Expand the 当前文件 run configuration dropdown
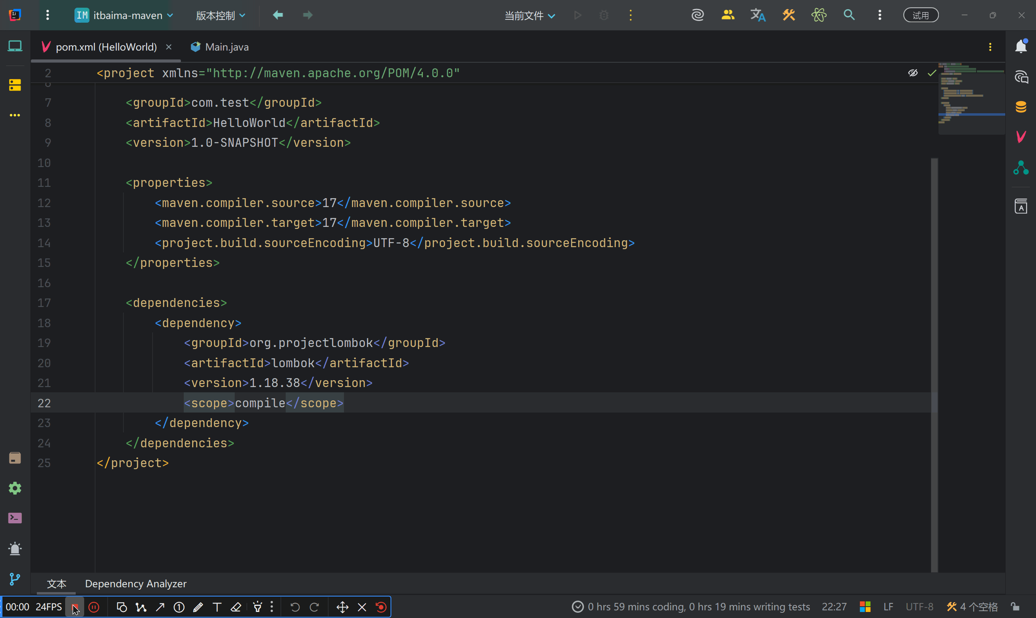The width and height of the screenshot is (1036, 618). [x=529, y=15]
